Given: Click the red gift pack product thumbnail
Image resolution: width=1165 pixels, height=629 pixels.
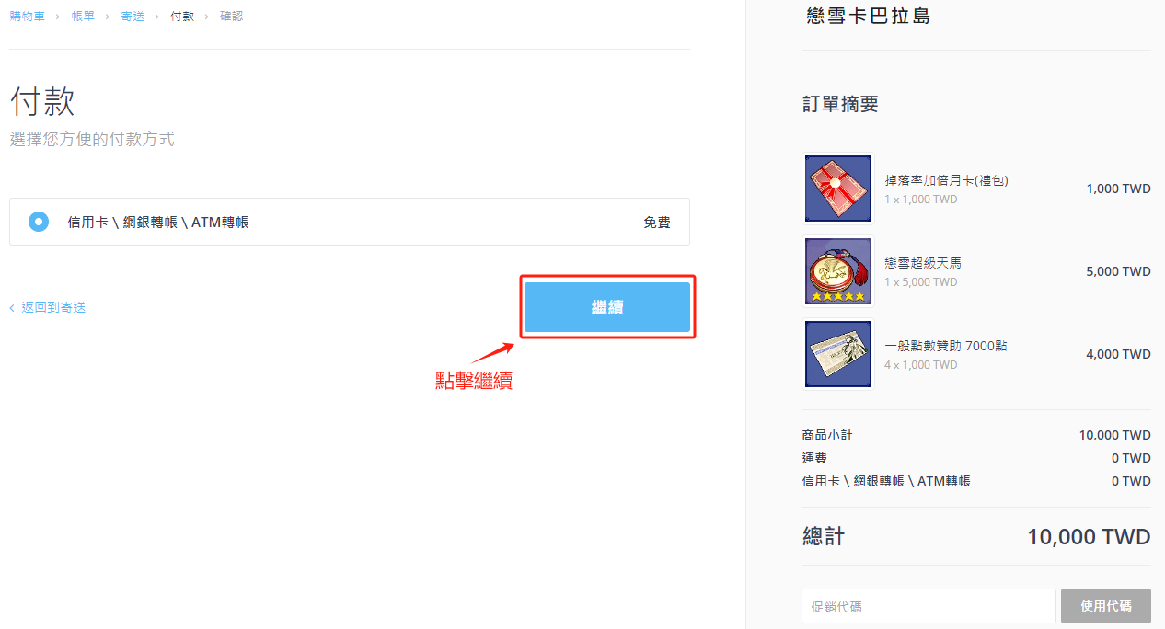Looking at the screenshot, I should coord(838,189).
